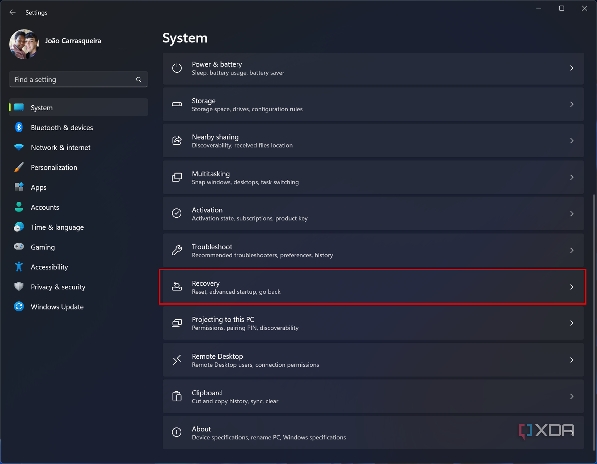Screen dimensions: 597x464
Task: Click the Gaming controller icon
Action: (x=19, y=247)
